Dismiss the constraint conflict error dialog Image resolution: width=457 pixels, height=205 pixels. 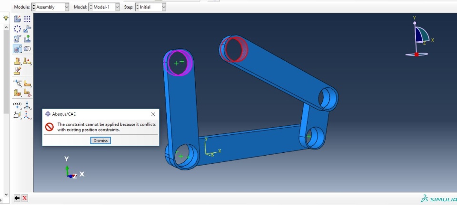pos(100,140)
